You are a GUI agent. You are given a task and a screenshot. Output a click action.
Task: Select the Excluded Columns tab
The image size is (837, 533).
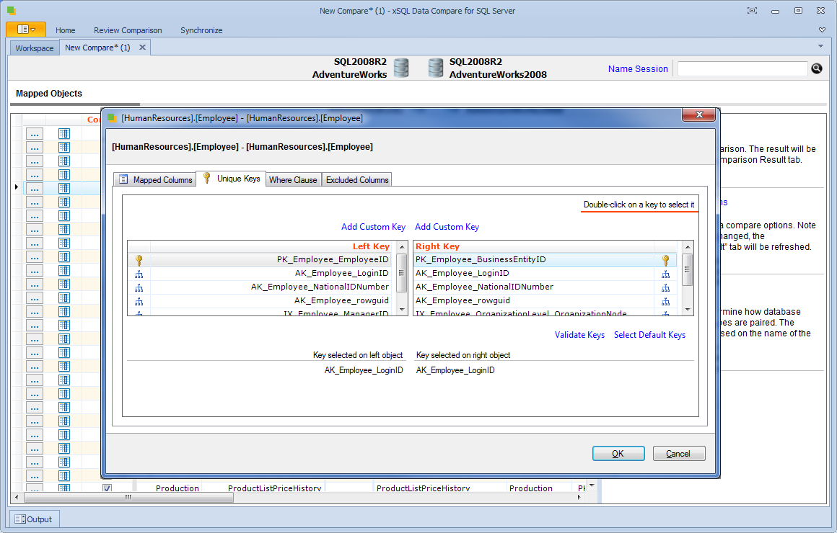[357, 180]
